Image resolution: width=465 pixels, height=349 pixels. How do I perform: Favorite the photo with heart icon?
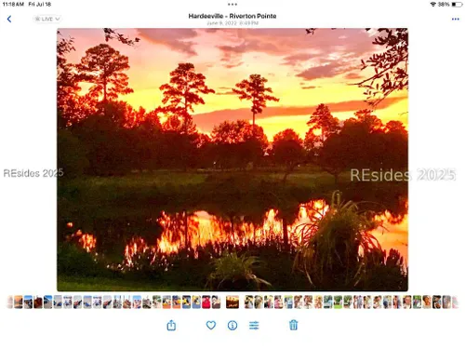(211, 325)
